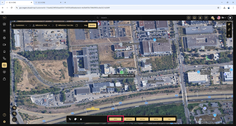The height and width of the screenshot is (126, 236).
Task: Open the bell notifications icon in sidebar
Action: (4, 52)
